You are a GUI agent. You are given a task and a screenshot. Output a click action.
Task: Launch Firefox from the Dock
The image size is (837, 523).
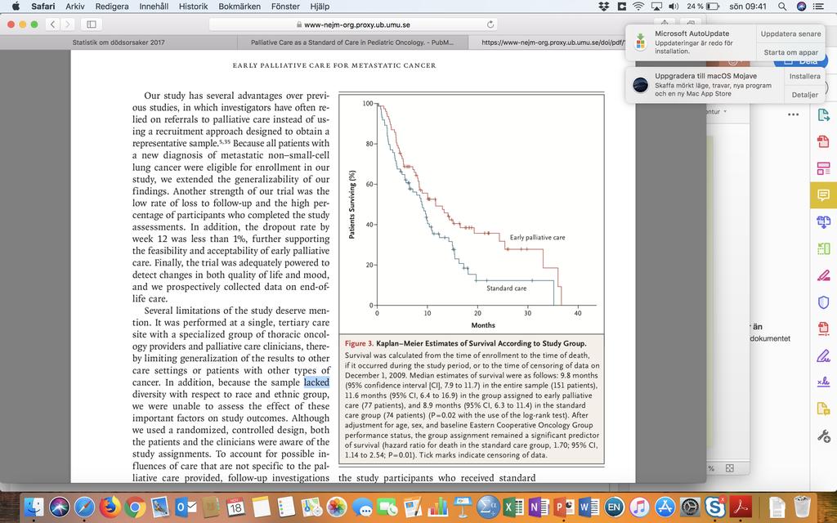tap(110, 507)
